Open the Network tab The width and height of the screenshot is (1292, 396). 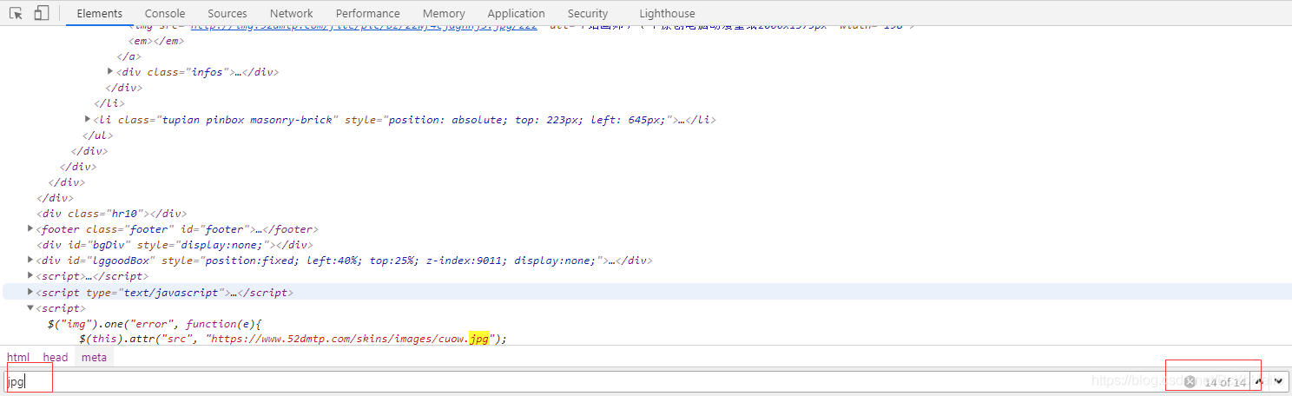pos(292,13)
